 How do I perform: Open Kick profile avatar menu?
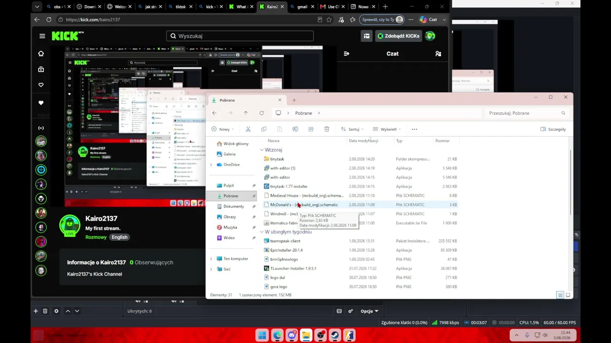point(430,36)
